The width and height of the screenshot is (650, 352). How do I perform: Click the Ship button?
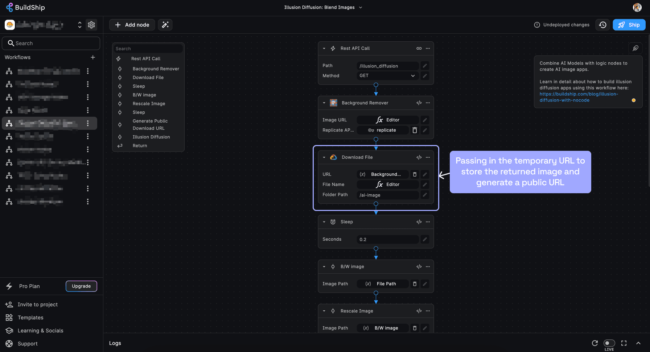(x=629, y=25)
